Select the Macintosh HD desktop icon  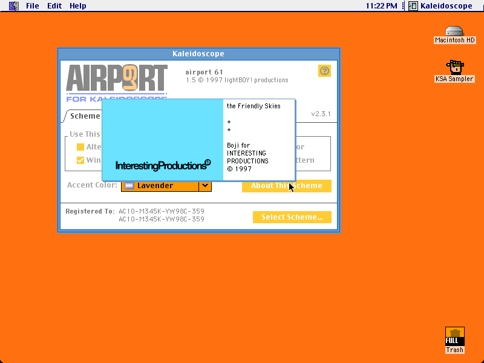coord(455,35)
